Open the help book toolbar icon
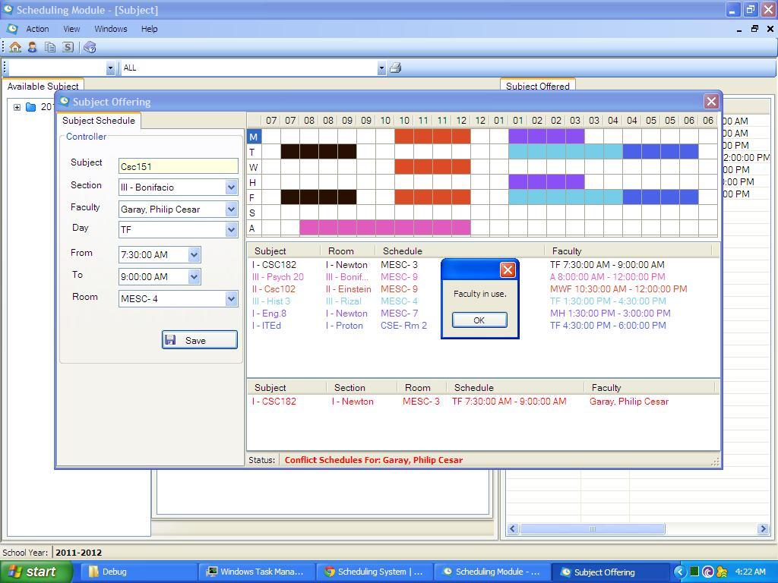 [x=90, y=47]
